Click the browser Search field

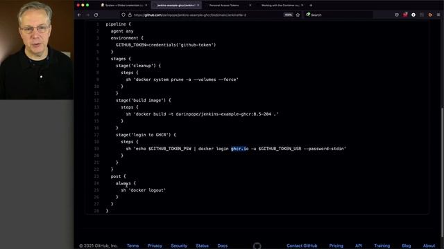pos(339,15)
